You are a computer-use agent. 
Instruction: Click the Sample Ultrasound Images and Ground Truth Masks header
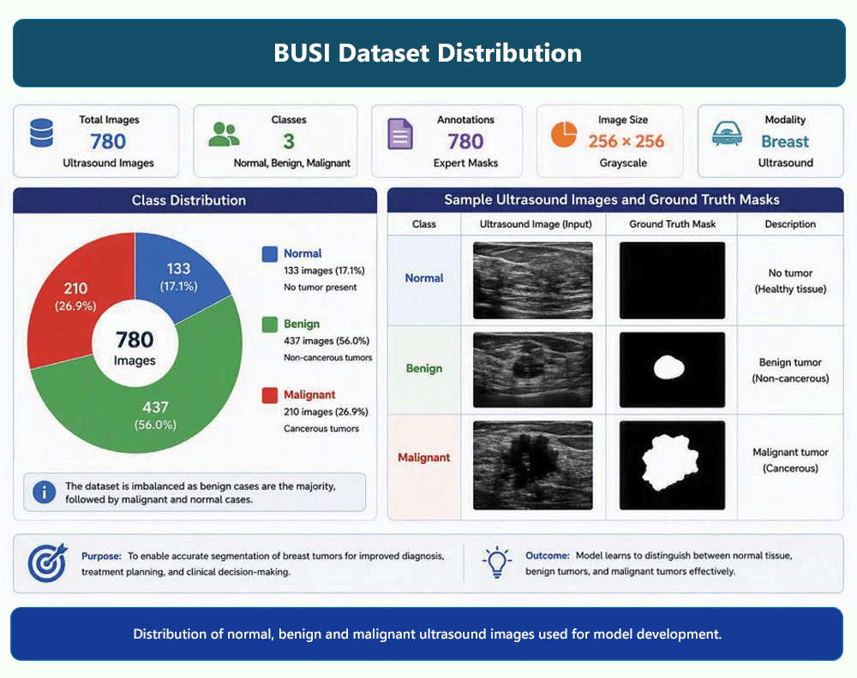click(615, 199)
